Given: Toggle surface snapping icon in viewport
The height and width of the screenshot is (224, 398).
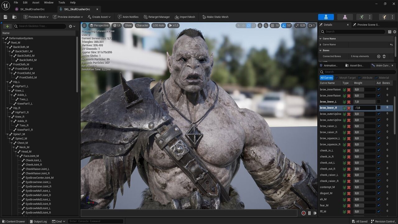Looking at the screenshot, I should tap(266, 26).
